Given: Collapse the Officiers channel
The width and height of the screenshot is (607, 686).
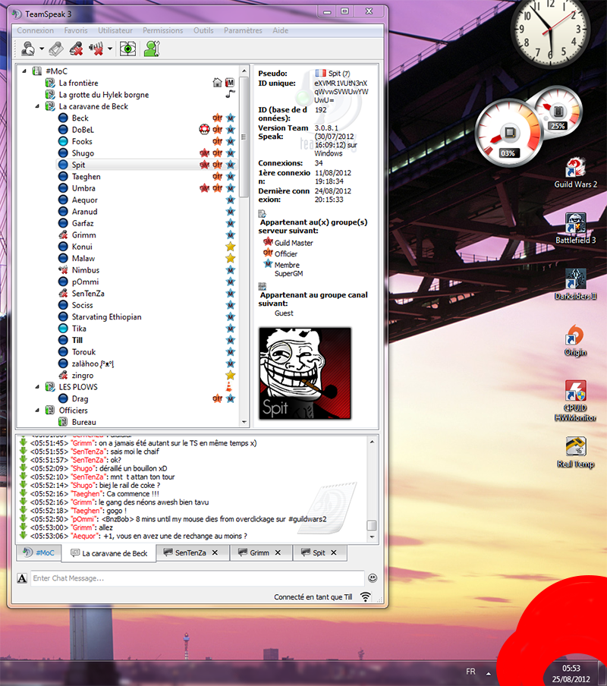Looking at the screenshot, I should [x=38, y=411].
